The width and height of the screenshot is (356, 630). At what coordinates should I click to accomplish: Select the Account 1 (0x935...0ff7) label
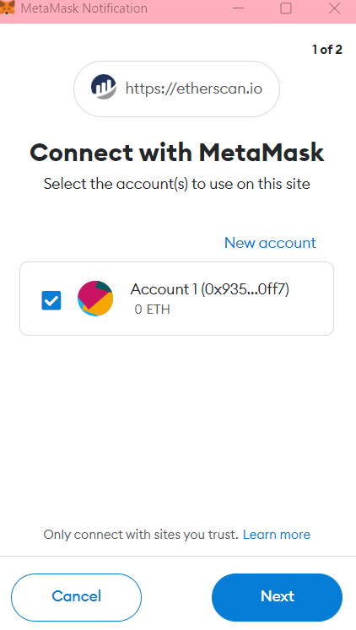[x=210, y=289]
